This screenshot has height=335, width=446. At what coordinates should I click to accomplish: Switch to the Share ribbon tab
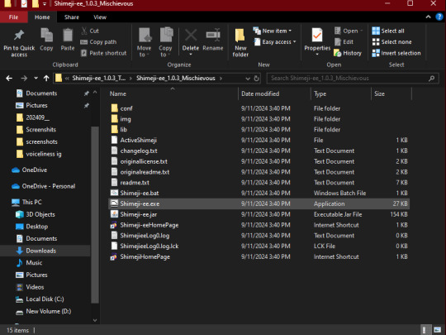72,17
